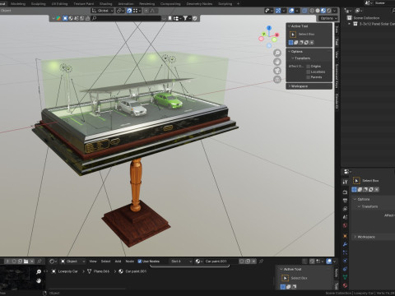Click the unlink X beside Car paint.001
The width and height of the screenshot is (395, 296).
coord(253,261)
